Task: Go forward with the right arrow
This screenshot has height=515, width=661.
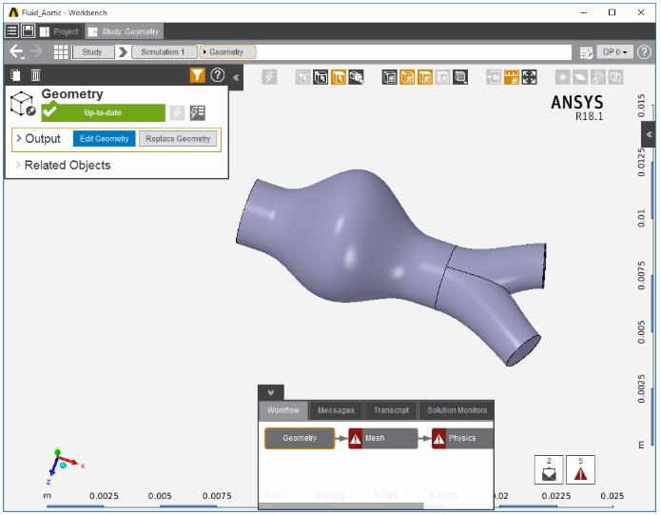Action: pyautogui.click(x=37, y=51)
